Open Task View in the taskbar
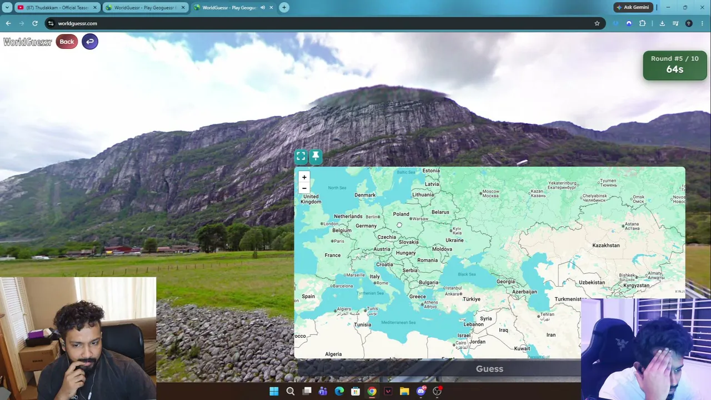Screen dimensions: 711x400 (307, 391)
